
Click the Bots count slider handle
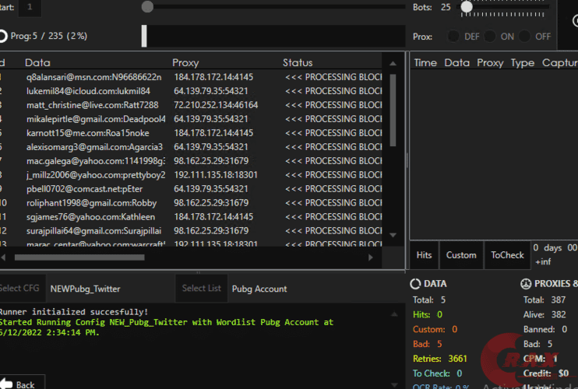[467, 7]
